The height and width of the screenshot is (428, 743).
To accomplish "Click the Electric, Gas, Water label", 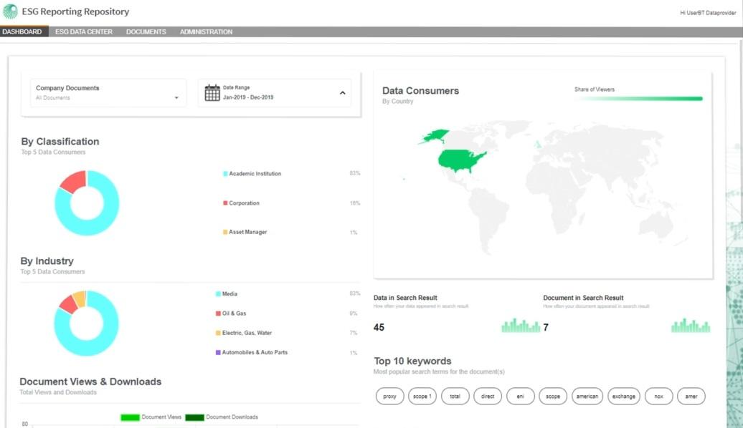I will click(247, 333).
